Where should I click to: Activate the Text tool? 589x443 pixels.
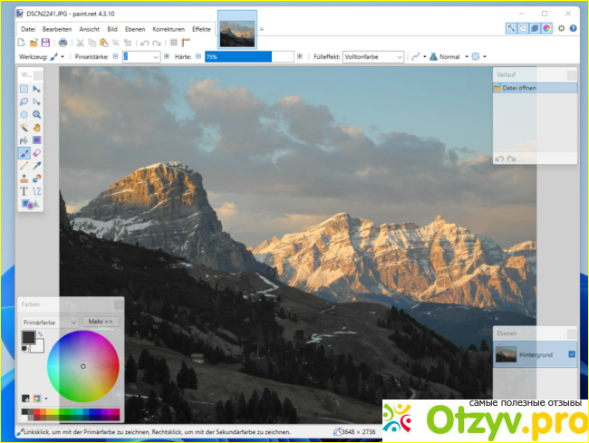pos(24,191)
